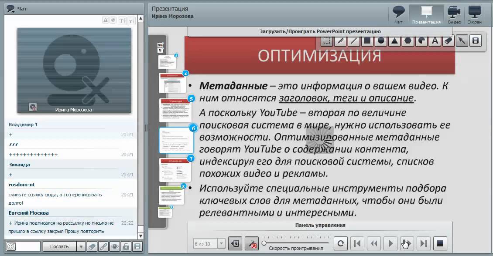Open the Чат tab in top bar
Screen dimensions: 493x256
pyautogui.click(x=398, y=15)
